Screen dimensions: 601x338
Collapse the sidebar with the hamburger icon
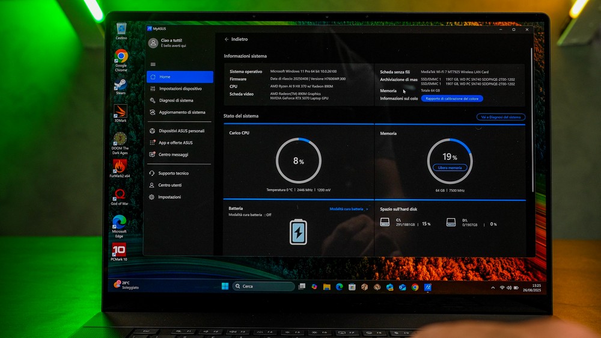(x=153, y=64)
